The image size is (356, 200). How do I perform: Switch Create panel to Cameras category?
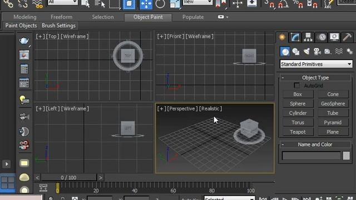[x=317, y=52]
